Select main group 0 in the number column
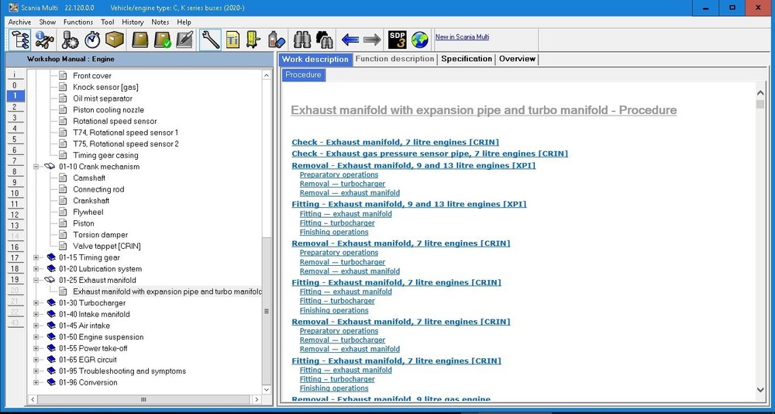 pos(15,85)
